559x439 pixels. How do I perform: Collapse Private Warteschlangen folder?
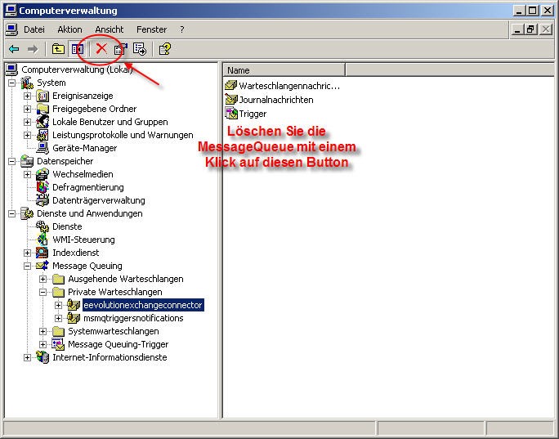[x=42, y=292]
